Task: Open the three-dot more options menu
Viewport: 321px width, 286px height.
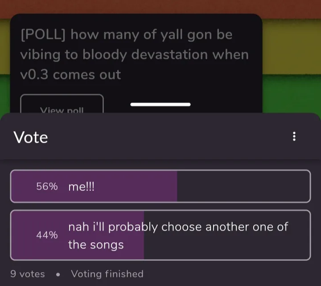Action: (294, 137)
